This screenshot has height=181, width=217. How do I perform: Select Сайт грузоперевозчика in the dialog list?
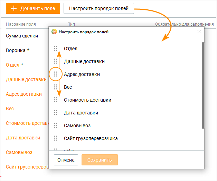[91, 138]
